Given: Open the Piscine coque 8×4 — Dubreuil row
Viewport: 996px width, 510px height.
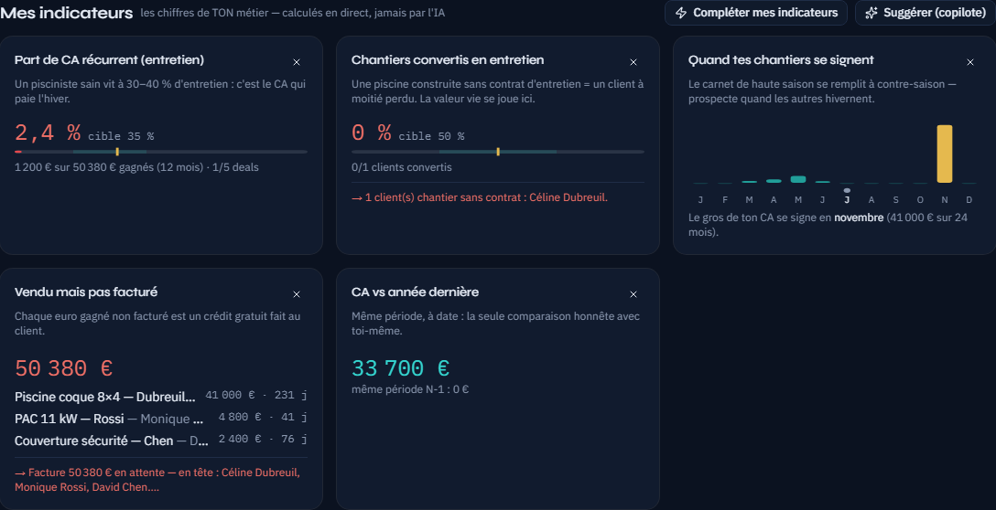Looking at the screenshot, I should (161, 397).
